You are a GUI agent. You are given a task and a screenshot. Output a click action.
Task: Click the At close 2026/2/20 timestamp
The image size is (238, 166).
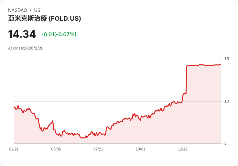click(26, 48)
